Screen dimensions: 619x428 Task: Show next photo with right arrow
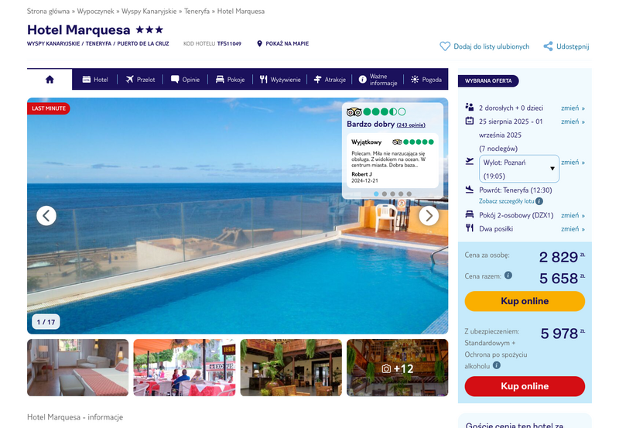pos(429,216)
